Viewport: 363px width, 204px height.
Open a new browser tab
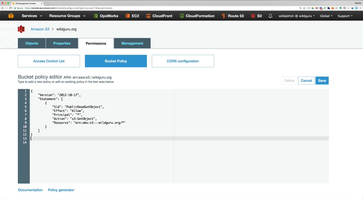coord(47,3)
